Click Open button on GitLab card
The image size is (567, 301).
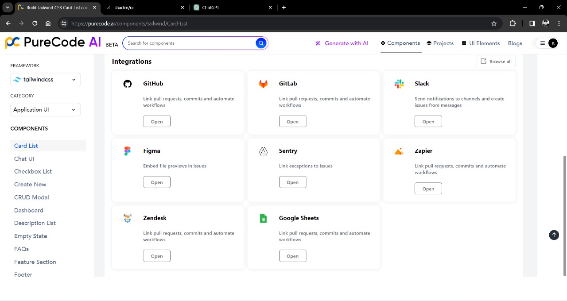(x=292, y=122)
